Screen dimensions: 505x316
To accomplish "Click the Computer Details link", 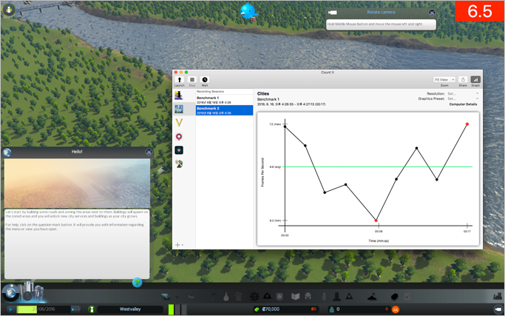I will (x=463, y=104).
